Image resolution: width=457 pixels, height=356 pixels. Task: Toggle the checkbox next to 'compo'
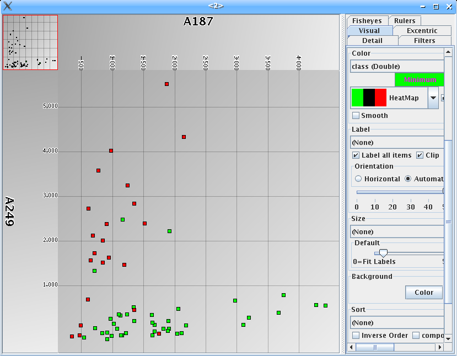pos(416,336)
